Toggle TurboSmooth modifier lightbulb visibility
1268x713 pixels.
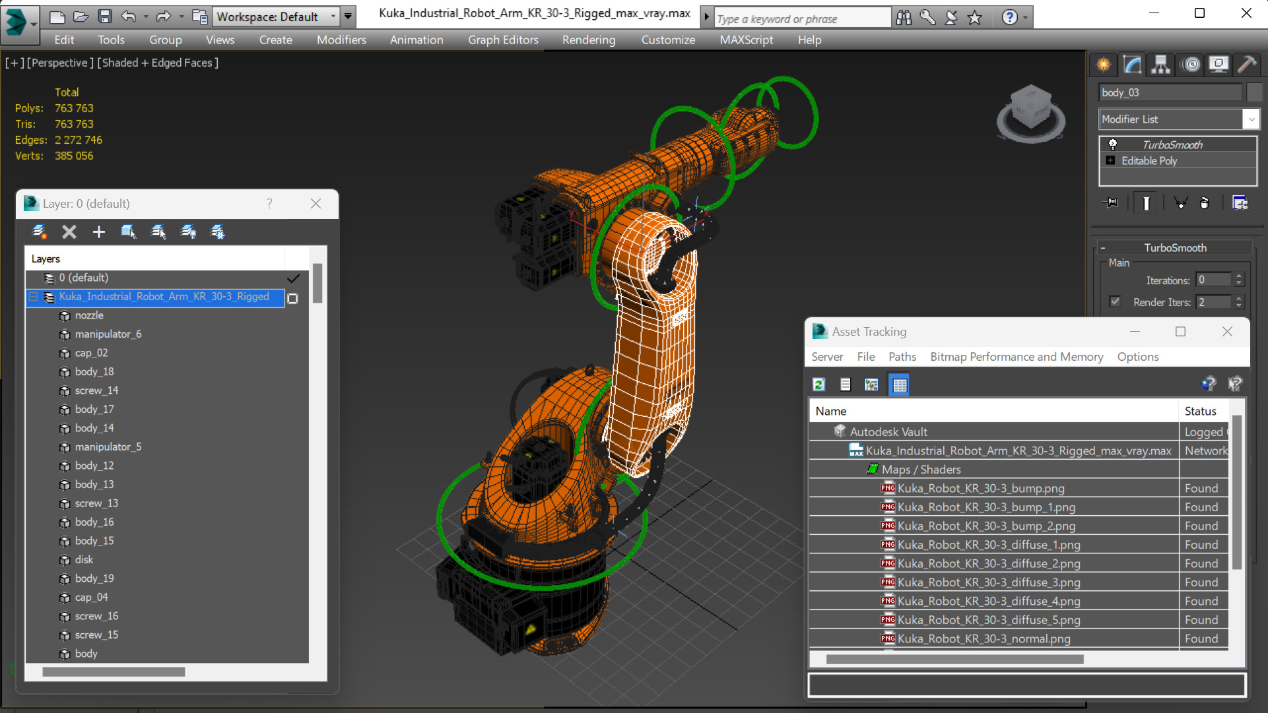coord(1113,144)
